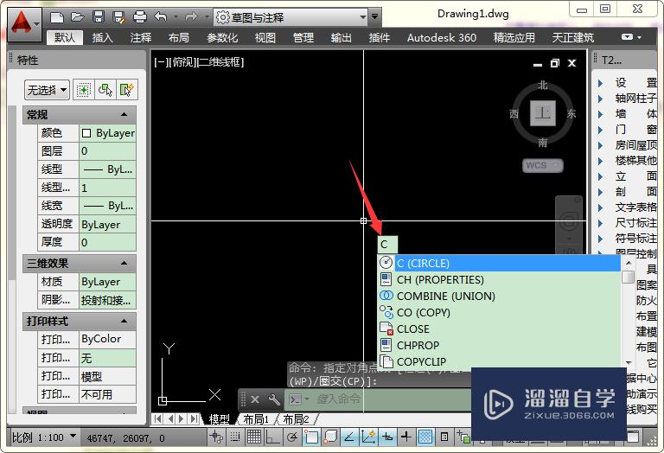Viewport: 664px width, 453px height.
Task: Toggle Snap Mode in status bar
Action: tap(235, 437)
